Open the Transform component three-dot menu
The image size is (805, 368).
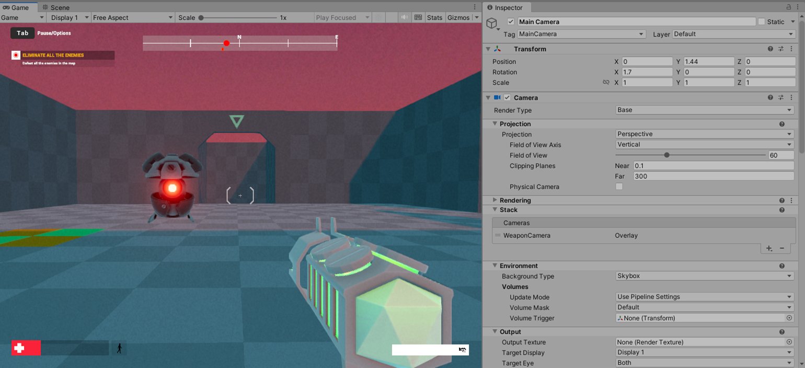tap(791, 49)
